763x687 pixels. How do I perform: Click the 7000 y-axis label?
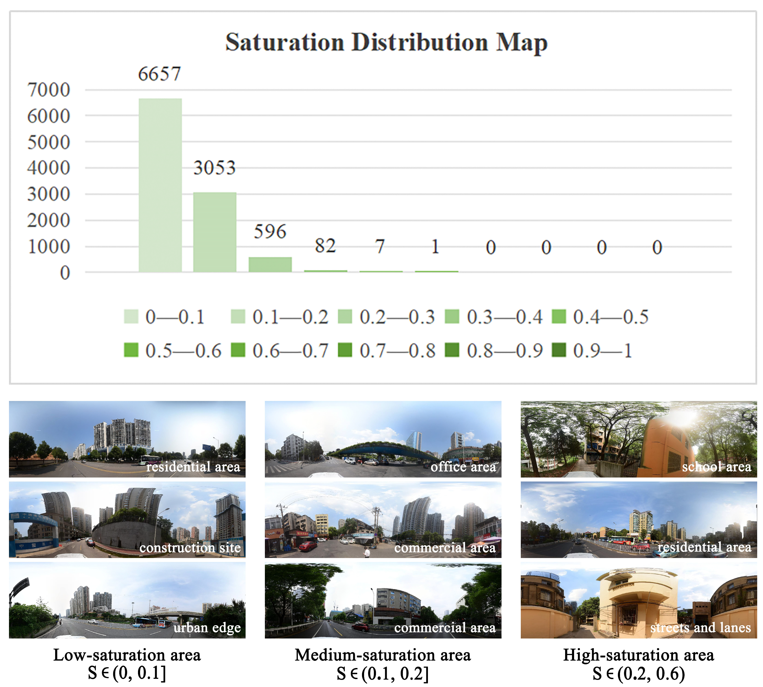coord(49,90)
